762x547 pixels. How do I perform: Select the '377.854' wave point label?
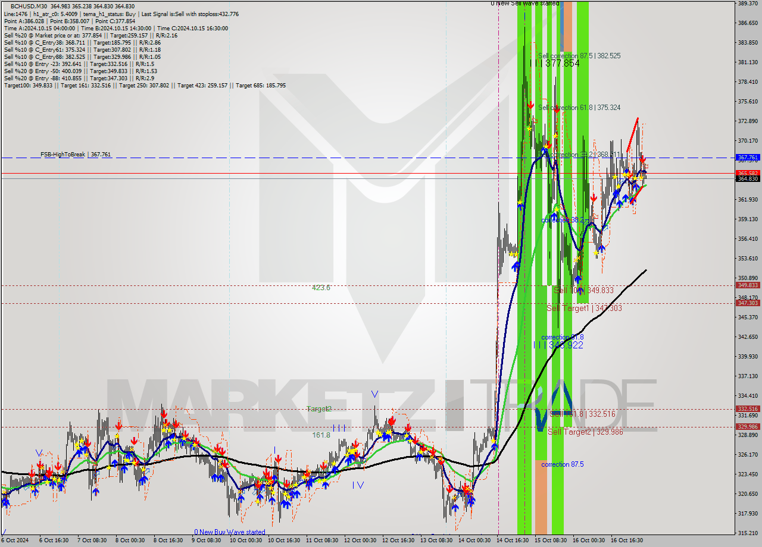(562, 63)
